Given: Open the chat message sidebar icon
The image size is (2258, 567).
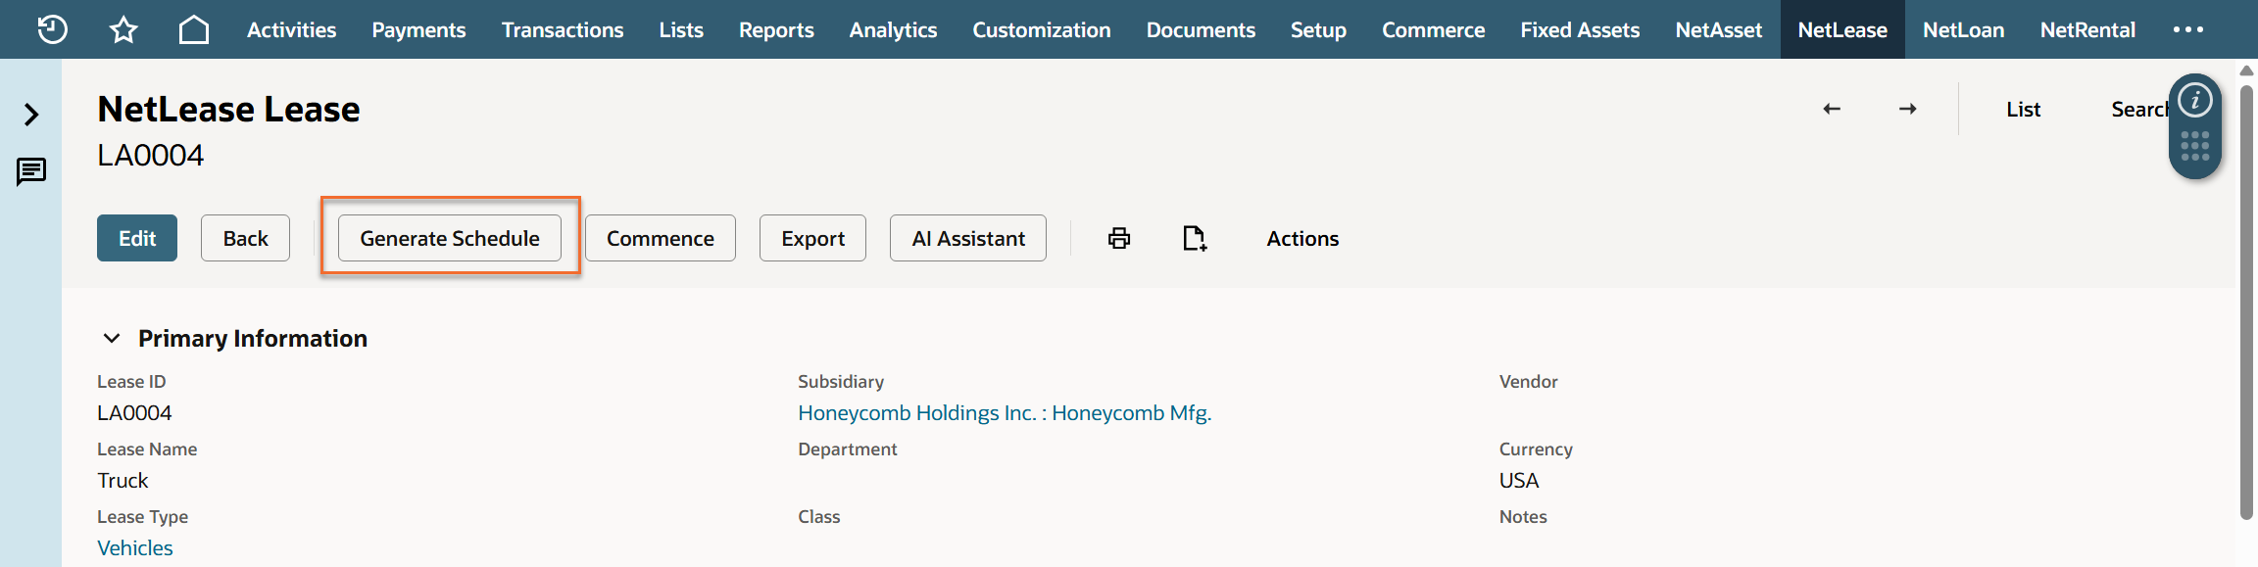Looking at the screenshot, I should [x=31, y=172].
